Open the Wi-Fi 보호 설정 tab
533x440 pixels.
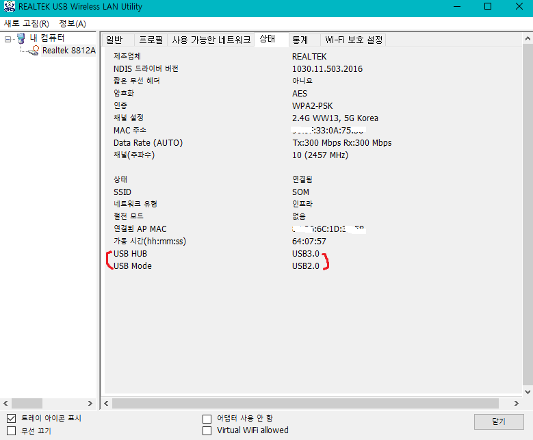coord(354,40)
